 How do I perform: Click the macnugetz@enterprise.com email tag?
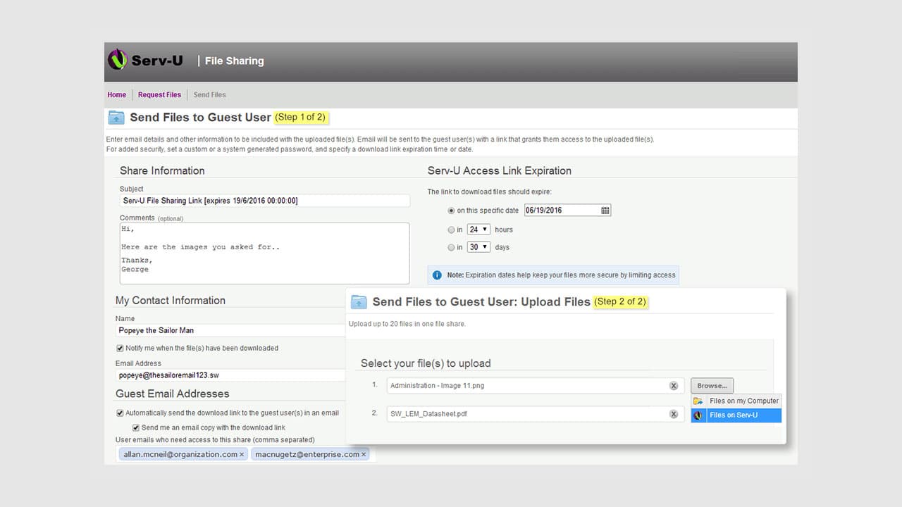310,455
